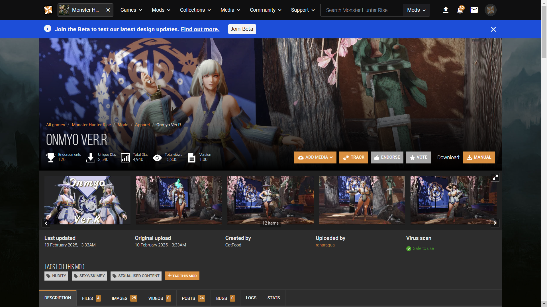
Task: Open the Games dropdown menu
Action: pyautogui.click(x=131, y=10)
